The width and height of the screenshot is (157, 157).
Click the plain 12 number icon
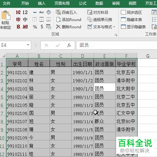click(25, 12)
